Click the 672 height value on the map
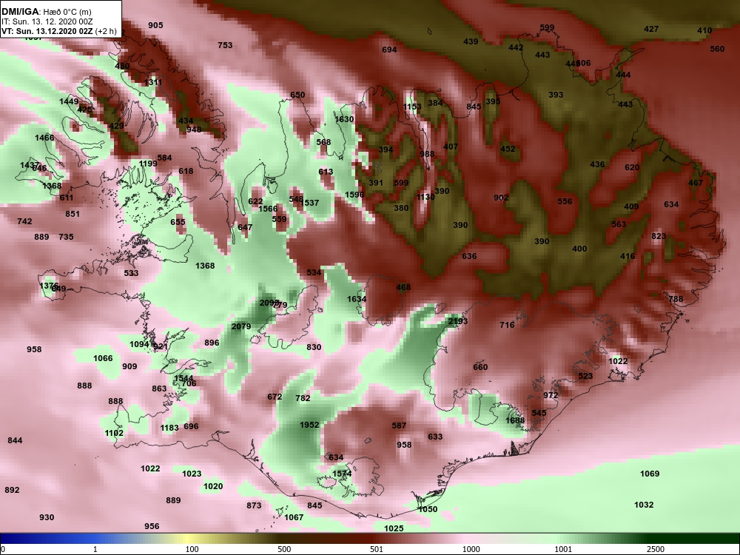 pyautogui.click(x=275, y=397)
